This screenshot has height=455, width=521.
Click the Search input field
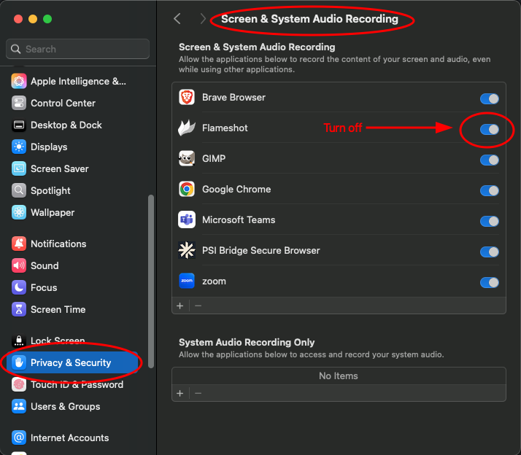tap(77, 49)
